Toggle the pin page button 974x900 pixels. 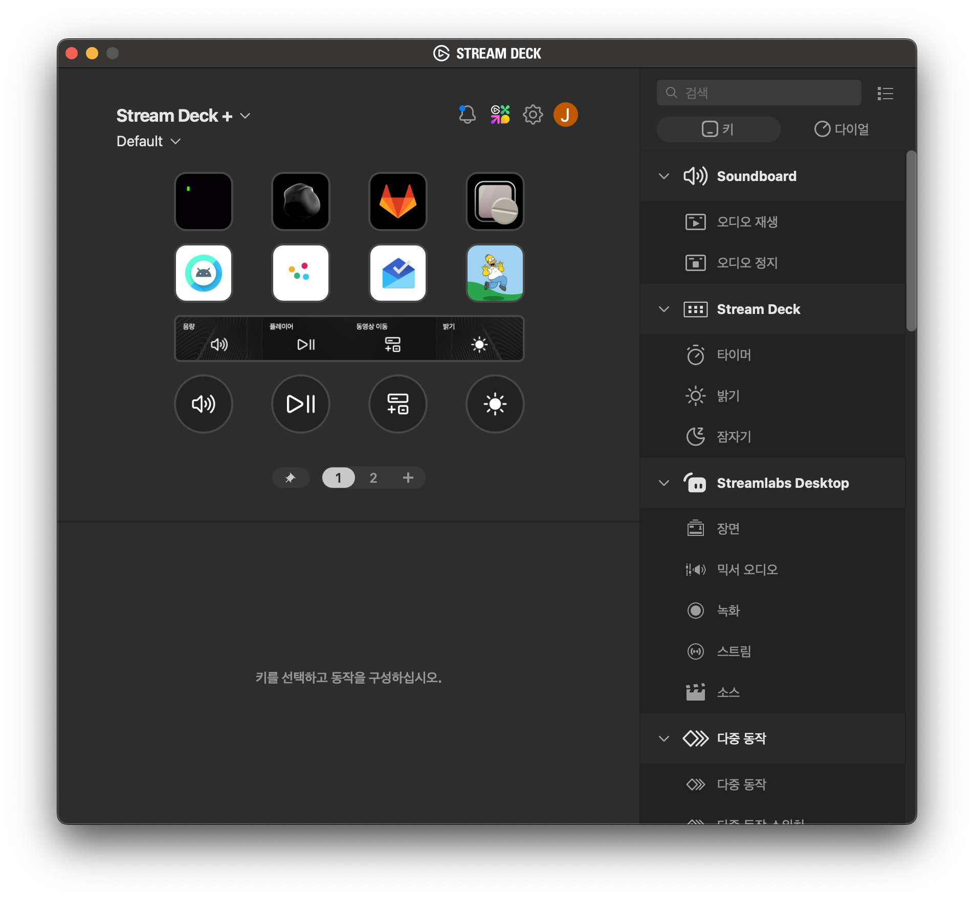click(291, 478)
